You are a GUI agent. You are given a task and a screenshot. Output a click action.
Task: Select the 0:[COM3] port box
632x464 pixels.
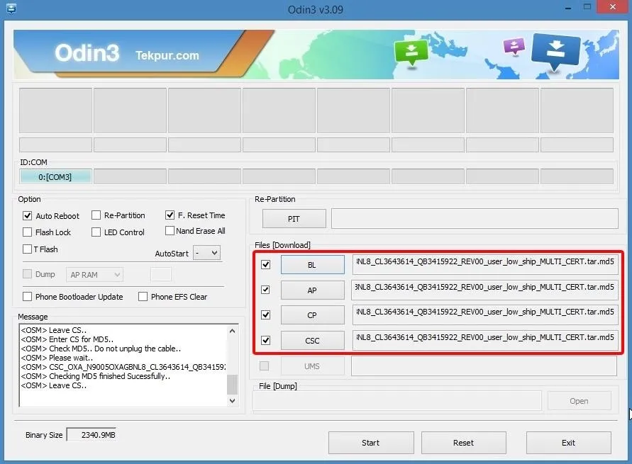tap(55, 176)
